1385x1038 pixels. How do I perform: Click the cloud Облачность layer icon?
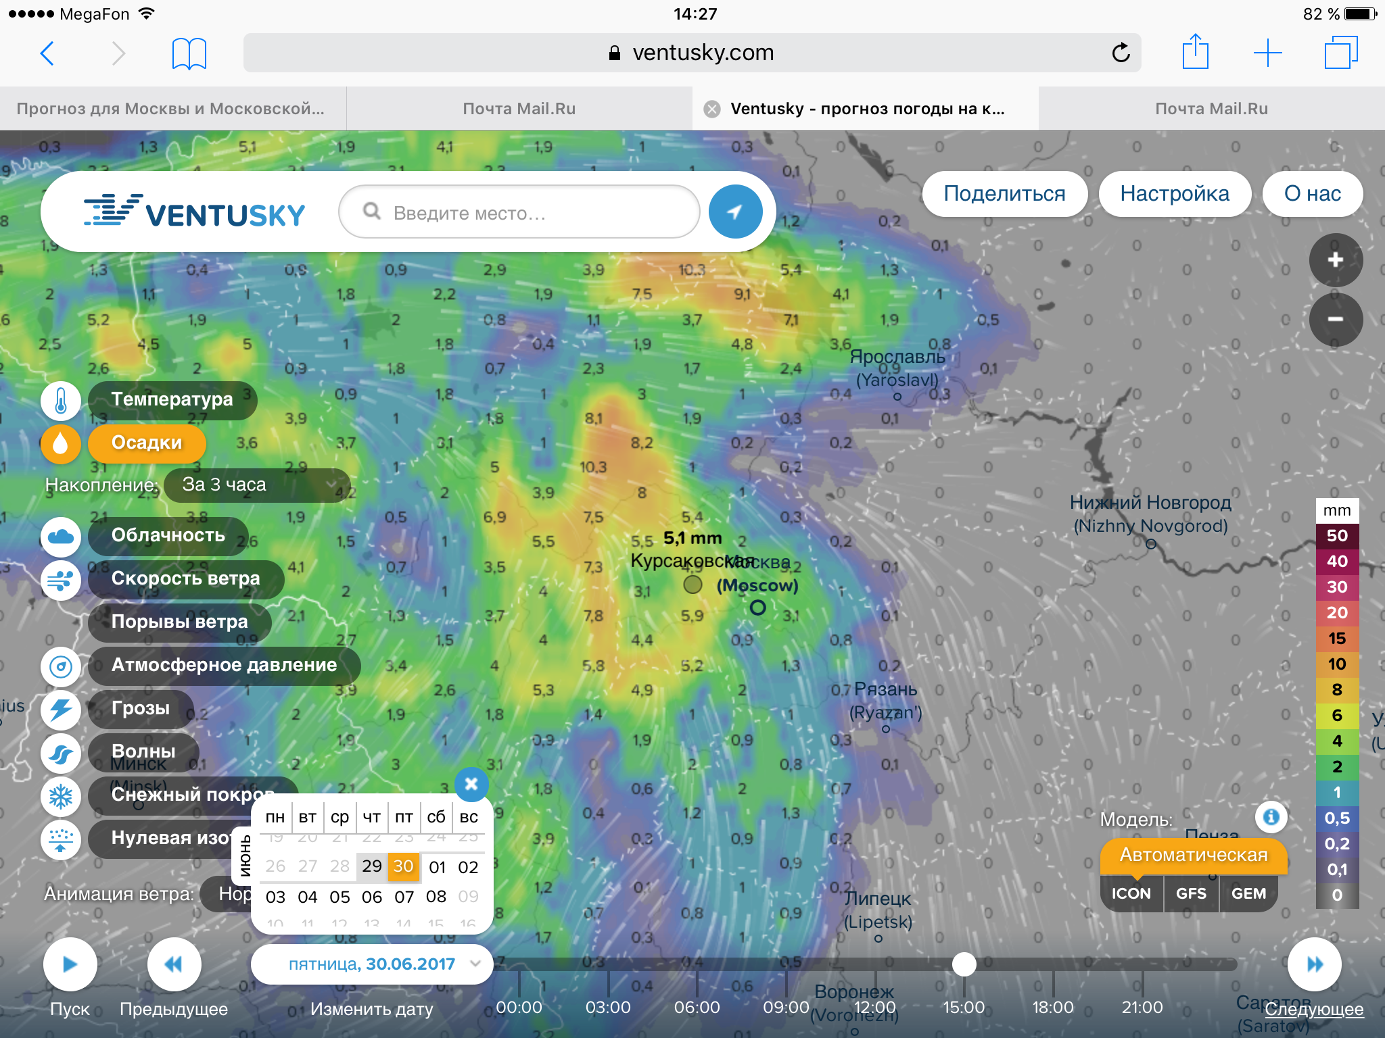point(61,536)
